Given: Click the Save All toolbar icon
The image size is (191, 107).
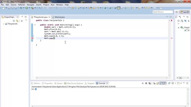Looking at the screenshot, I should coord(13,8).
